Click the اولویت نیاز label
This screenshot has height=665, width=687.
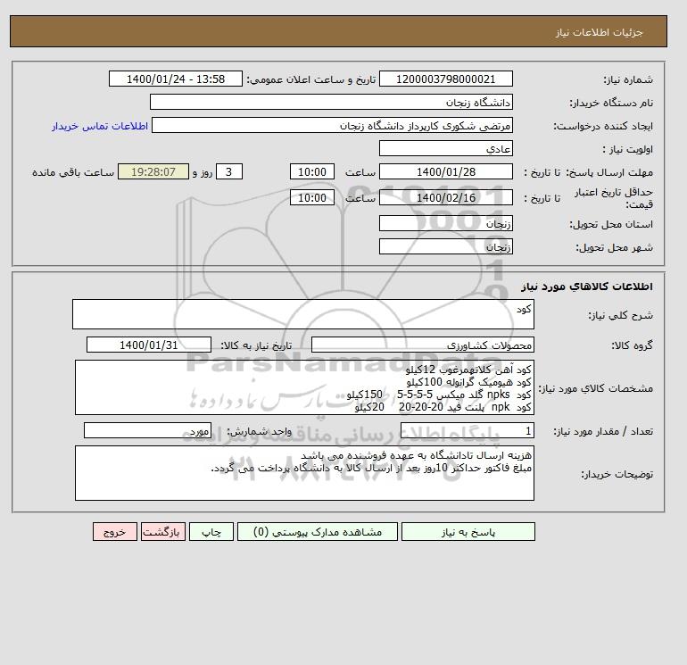pyautogui.click(x=627, y=149)
